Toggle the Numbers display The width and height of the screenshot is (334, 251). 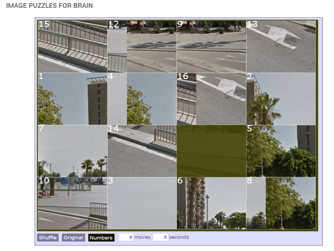101,238
